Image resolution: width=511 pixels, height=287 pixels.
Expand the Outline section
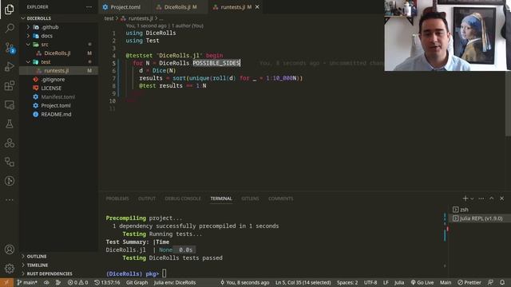(x=58, y=257)
